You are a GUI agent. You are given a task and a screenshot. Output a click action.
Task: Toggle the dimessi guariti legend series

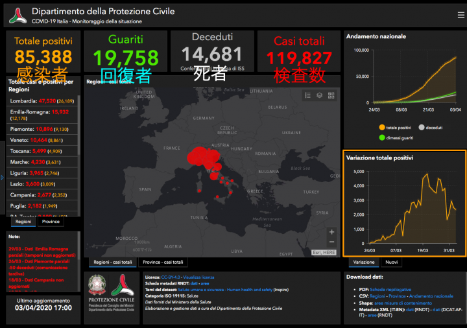[381, 137]
